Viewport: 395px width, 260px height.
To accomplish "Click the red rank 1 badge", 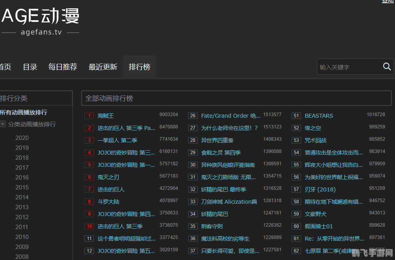I will [x=89, y=116].
